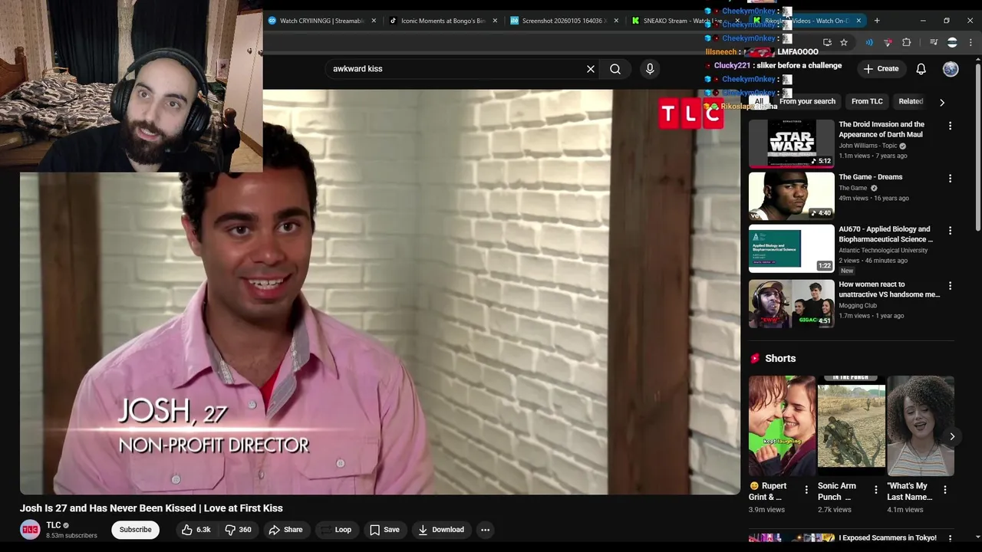The image size is (982, 552).
Task: Click the video title Josh Is 27
Action: (151, 508)
